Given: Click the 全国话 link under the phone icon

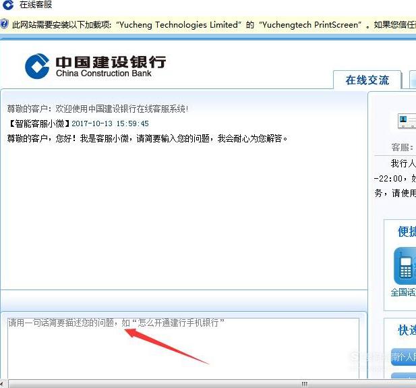Looking at the screenshot, I should [x=403, y=292].
